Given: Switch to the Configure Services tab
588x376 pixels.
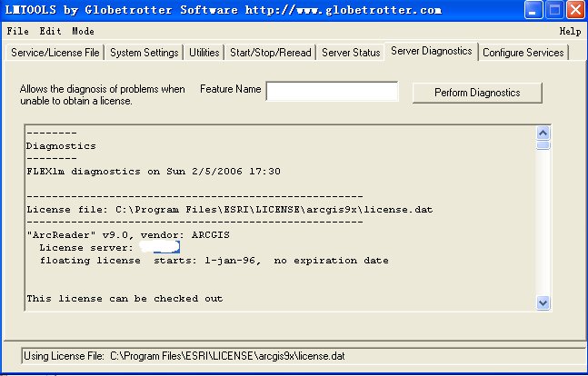Looking at the screenshot, I should pos(523,53).
